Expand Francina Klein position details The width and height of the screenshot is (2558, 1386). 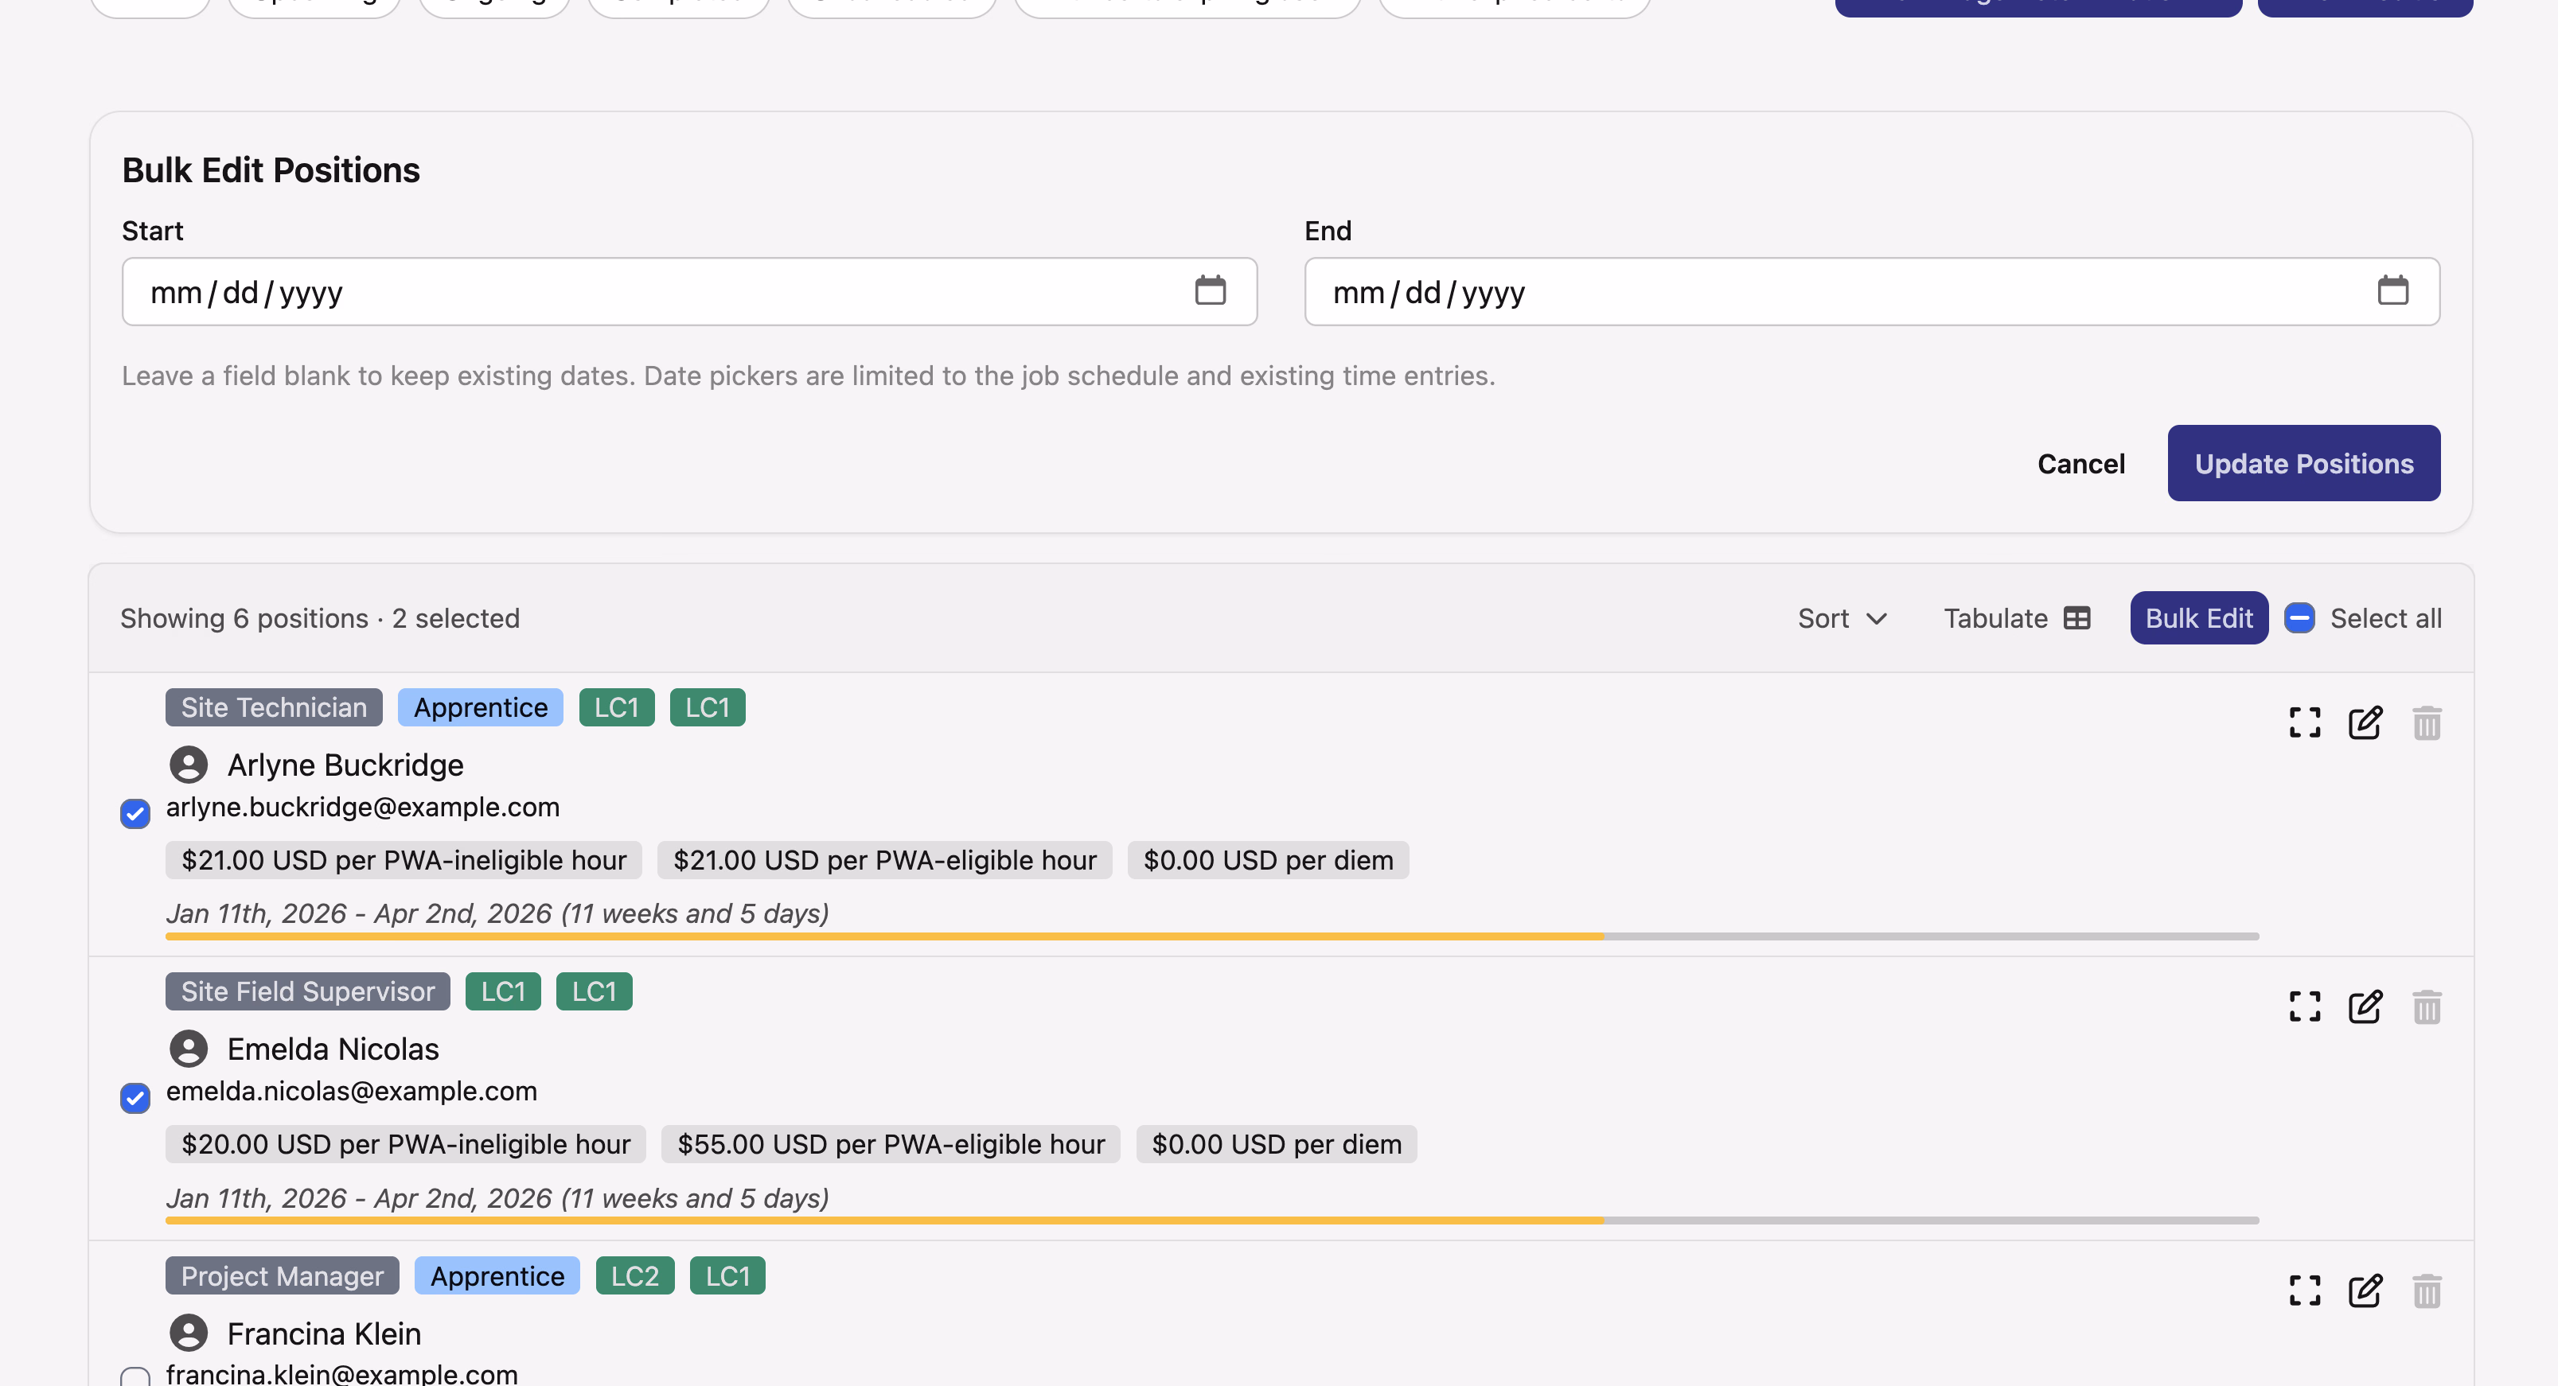pos(2305,1291)
